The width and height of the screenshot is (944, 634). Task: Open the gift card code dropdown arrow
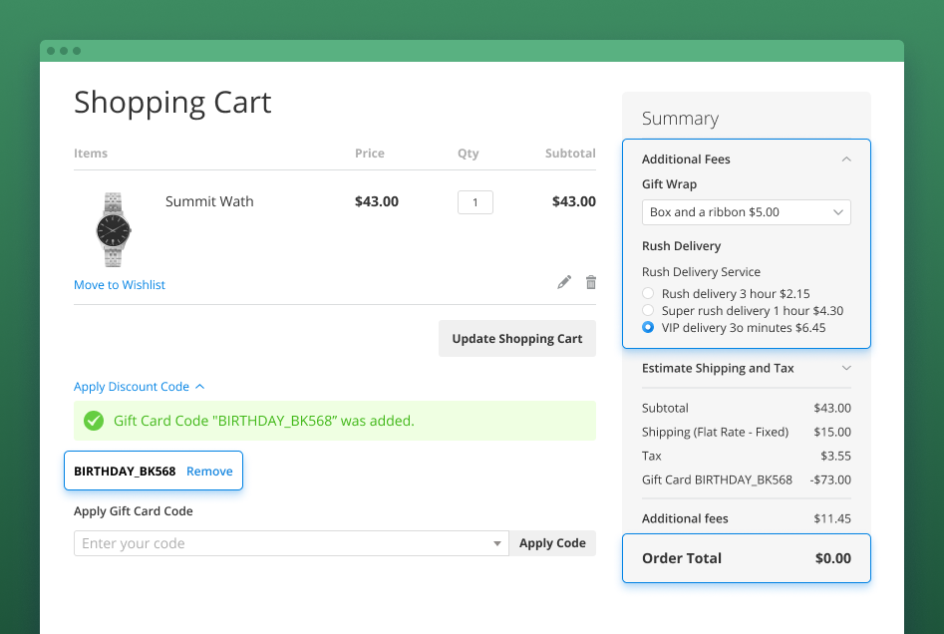click(496, 543)
